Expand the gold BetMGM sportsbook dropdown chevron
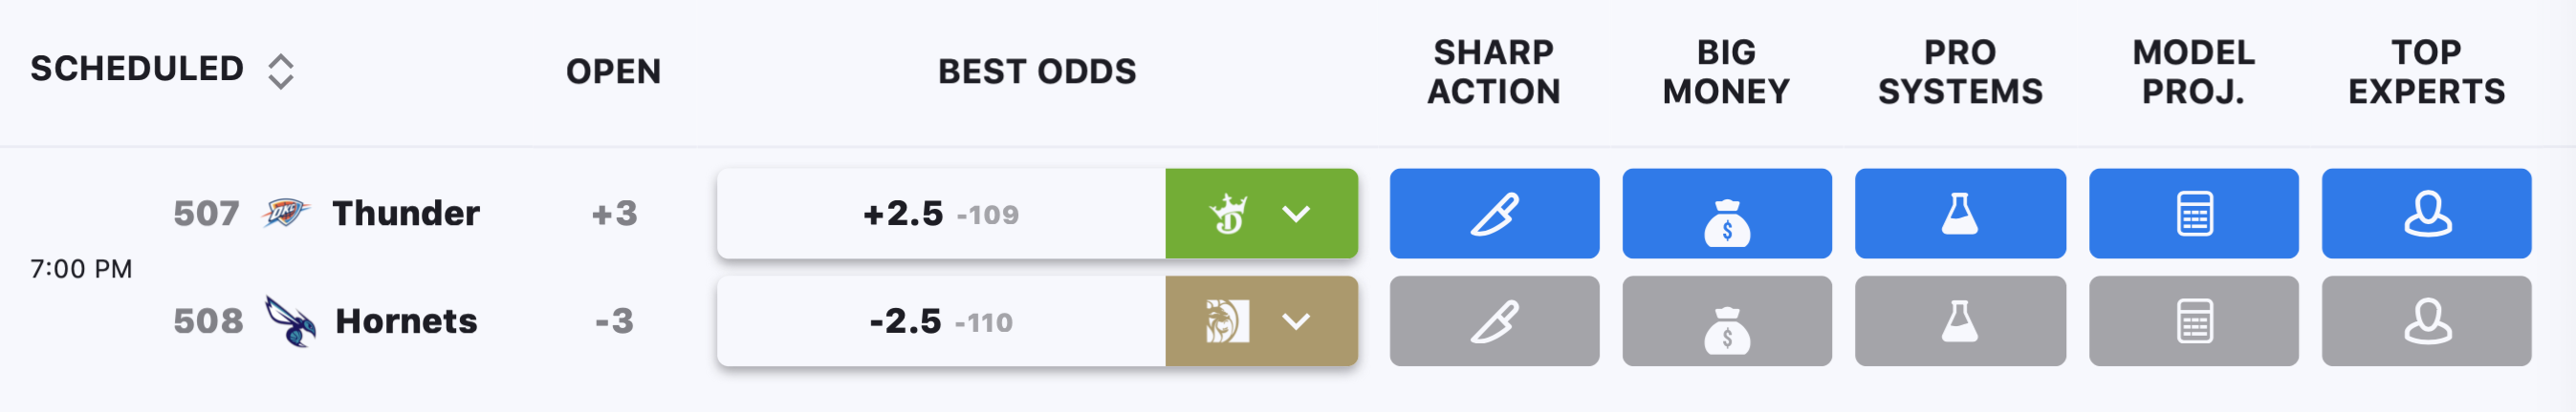Image resolution: width=2576 pixels, height=412 pixels. (1296, 321)
